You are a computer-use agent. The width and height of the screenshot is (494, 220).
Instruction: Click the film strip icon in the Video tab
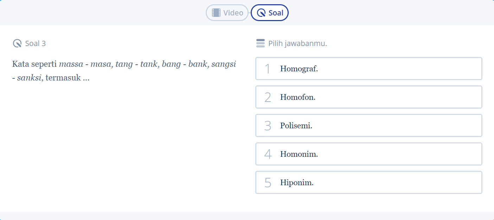tap(217, 13)
